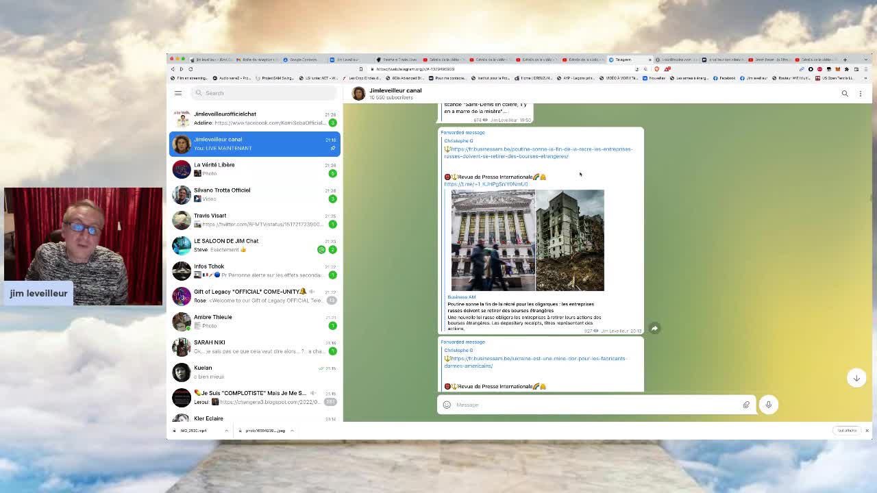Image resolution: width=877 pixels, height=493 pixels.
Task: Search within the Jimleveilleur canal channel
Action: click(845, 94)
